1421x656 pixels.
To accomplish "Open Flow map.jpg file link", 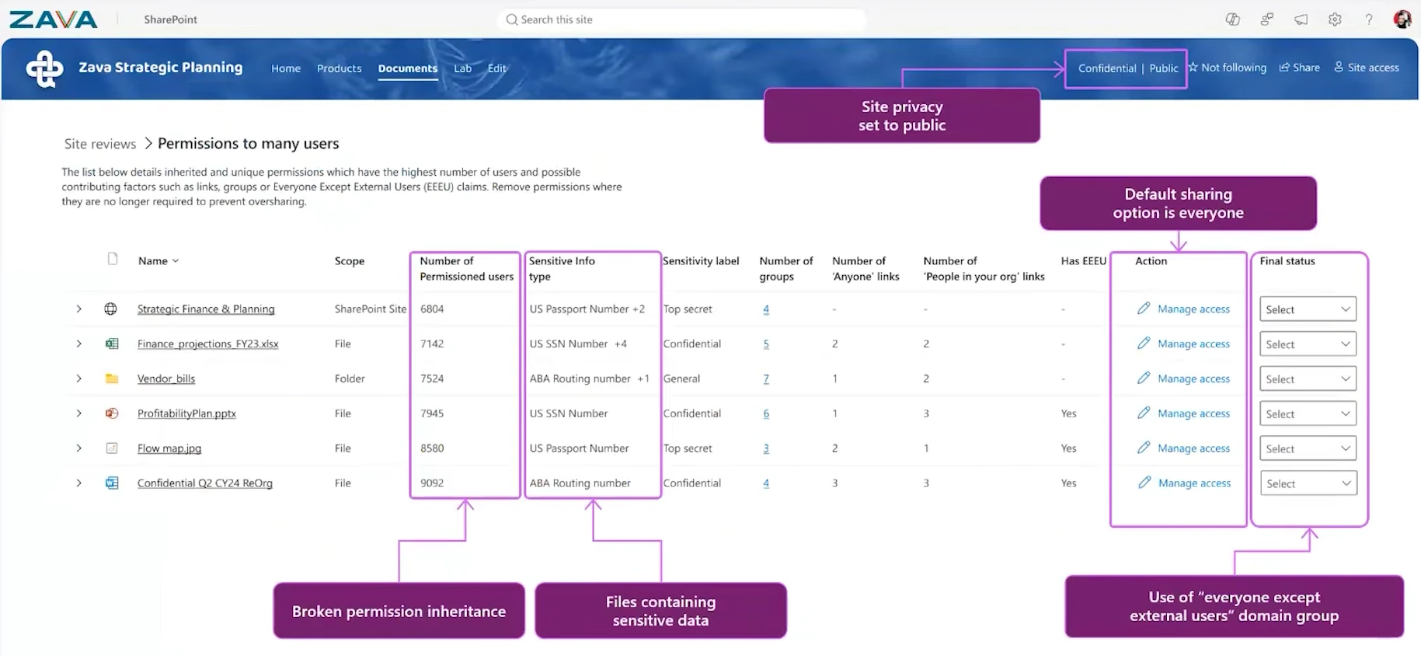I will 169,448.
